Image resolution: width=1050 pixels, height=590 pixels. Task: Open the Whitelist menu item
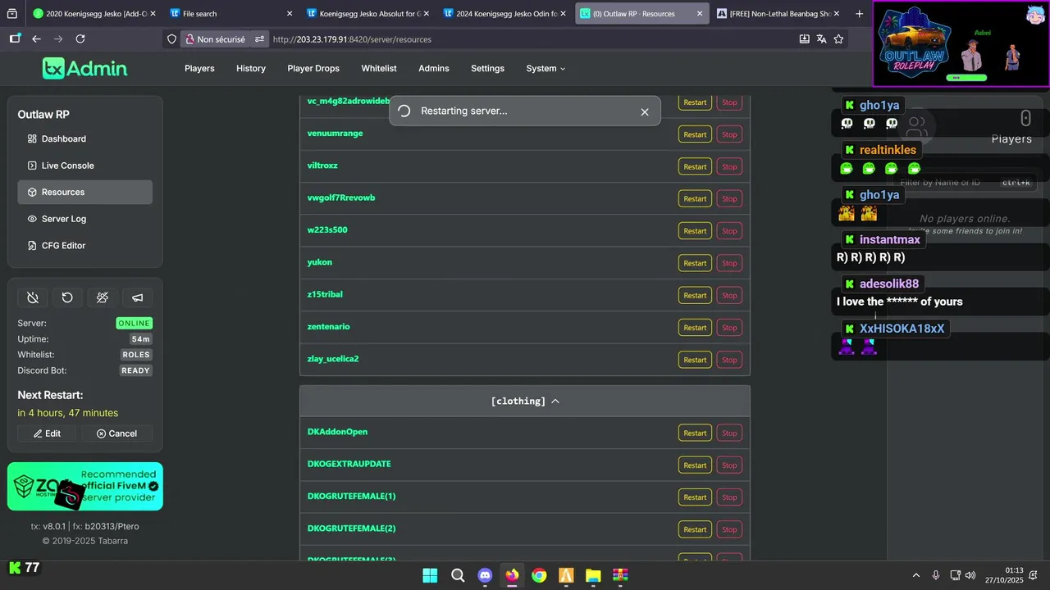[x=379, y=68]
